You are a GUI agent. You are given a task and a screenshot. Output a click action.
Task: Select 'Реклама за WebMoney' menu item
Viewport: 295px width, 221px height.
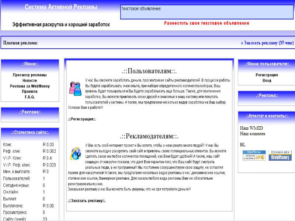30,86
